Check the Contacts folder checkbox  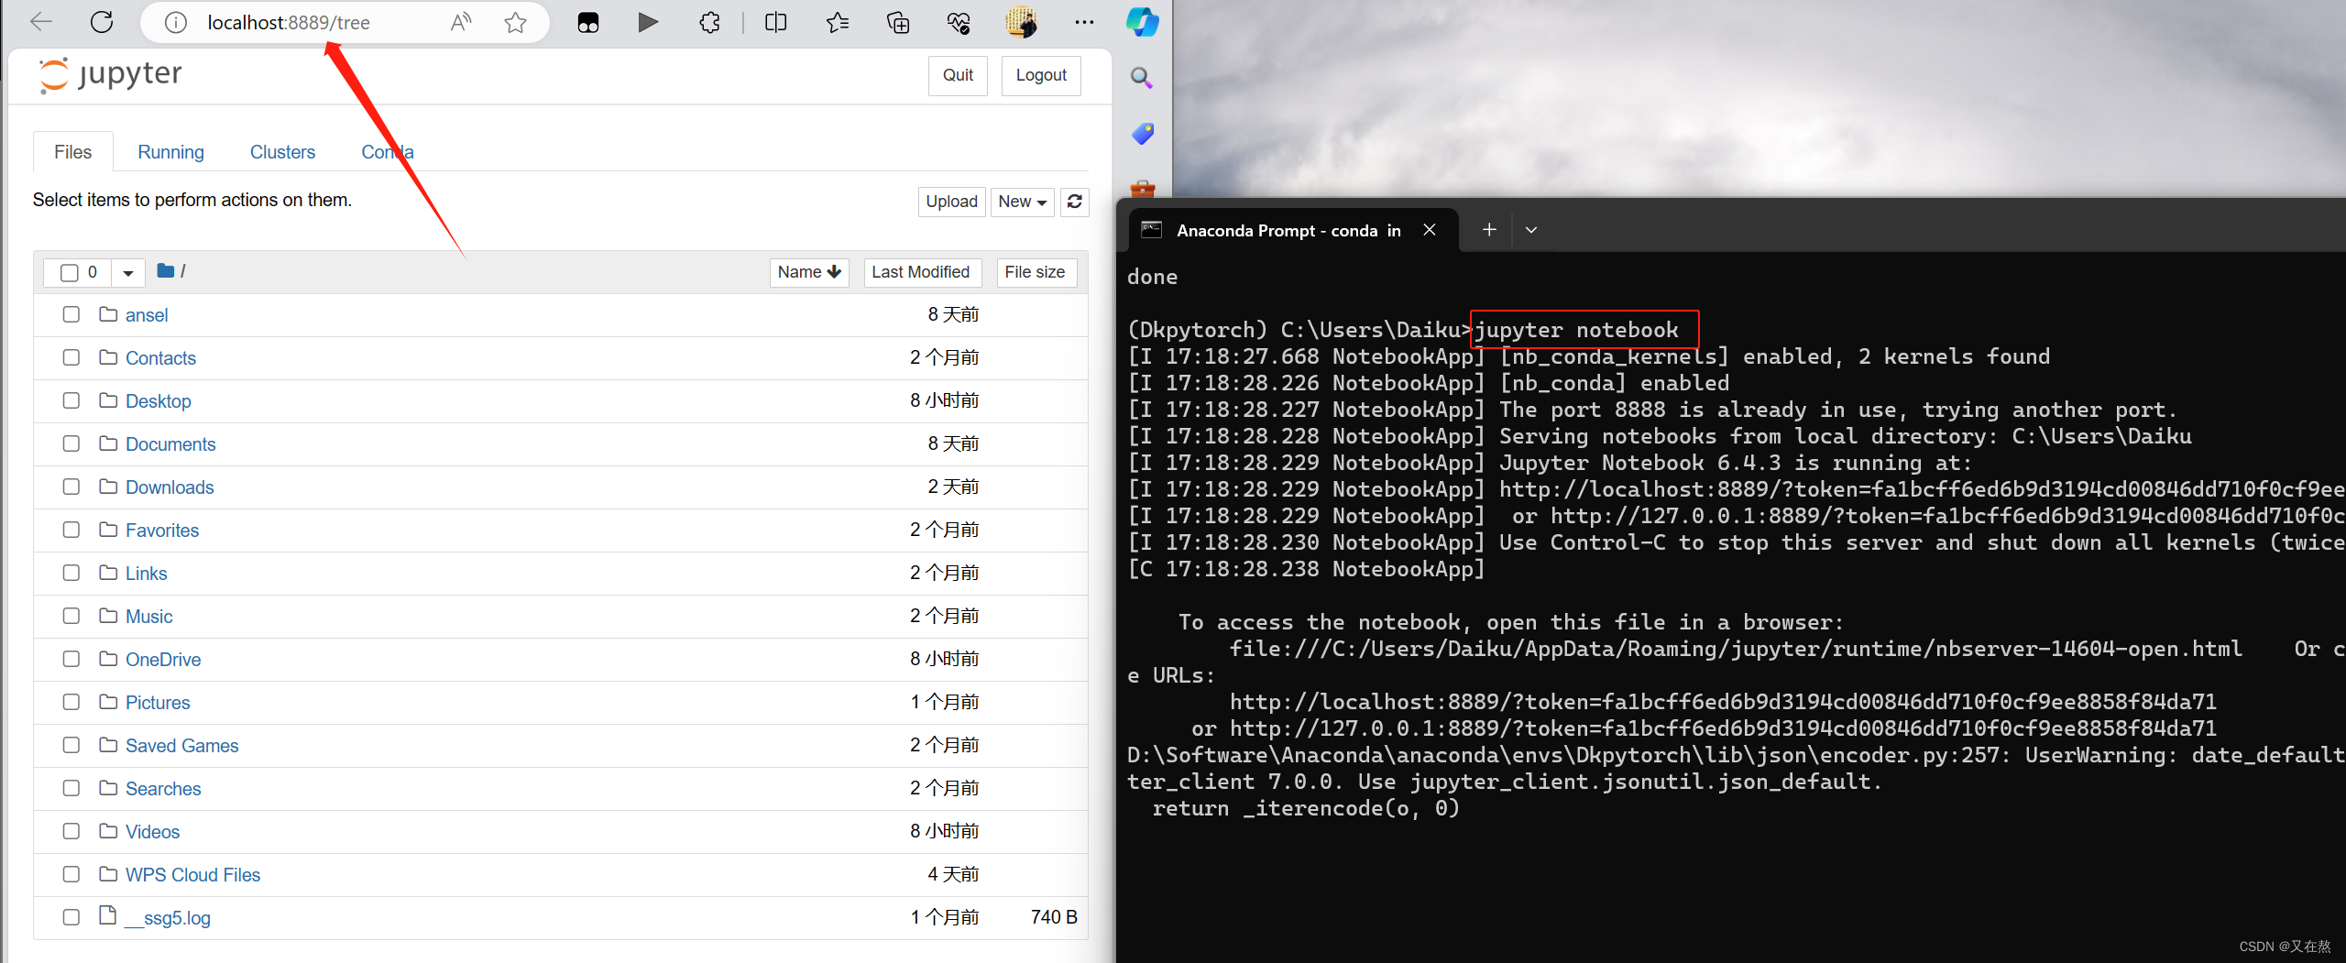pyautogui.click(x=71, y=357)
